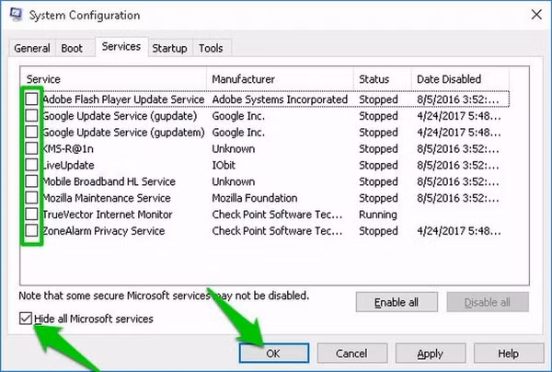Switch to the General tab
This screenshot has width=552, height=372.
(x=32, y=48)
